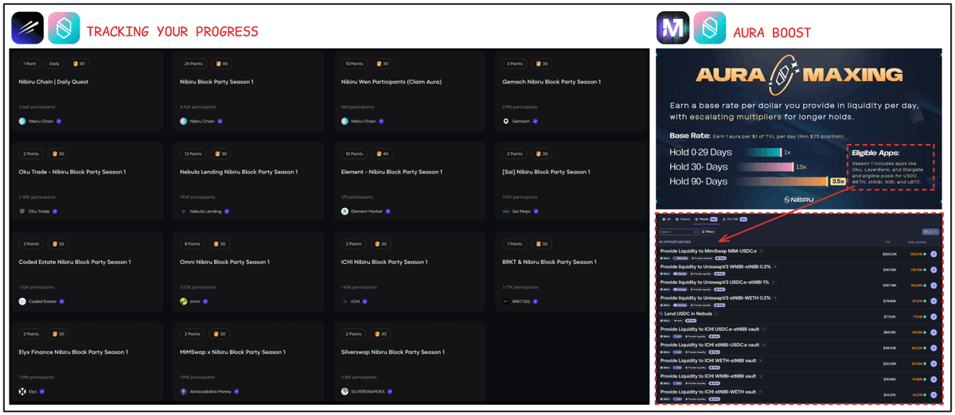Screen dimensions: 955x415
Task: Open Silverswap Nibiru Block Party Season 1
Action: (409, 361)
